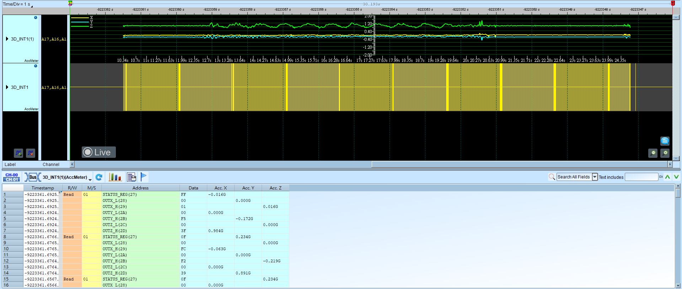Click Read cell in row 8
The height and width of the screenshot is (289, 682).
pos(72,237)
